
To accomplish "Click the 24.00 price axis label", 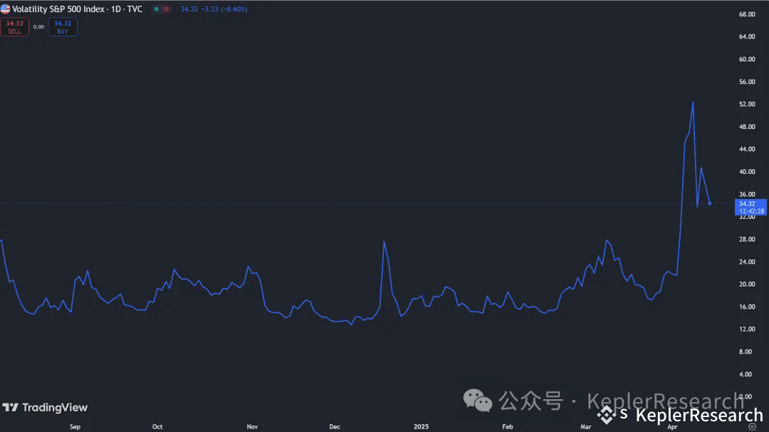I will pos(747,262).
